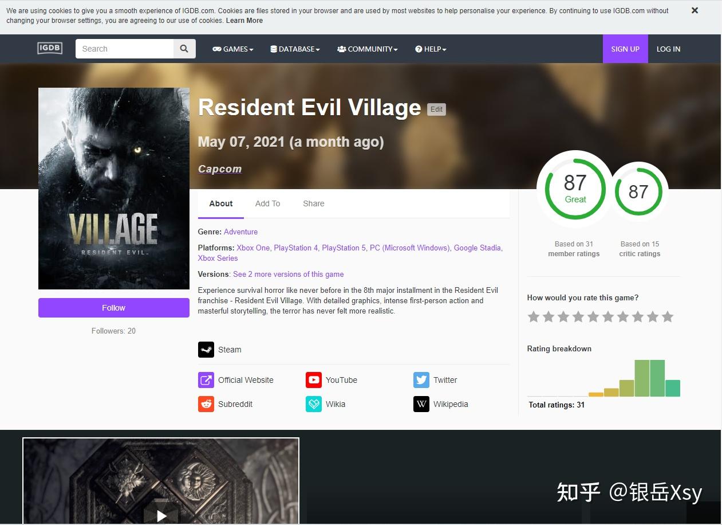This screenshot has height=525, width=722.
Task: Click inside the Search input field
Action: point(125,49)
